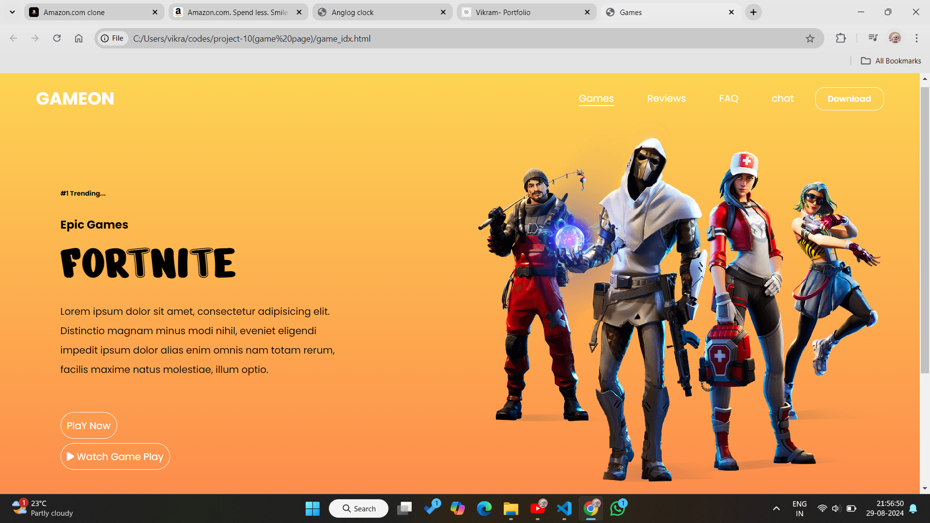Go forward with the browser forward arrow
Image resolution: width=930 pixels, height=523 pixels.
(x=35, y=38)
